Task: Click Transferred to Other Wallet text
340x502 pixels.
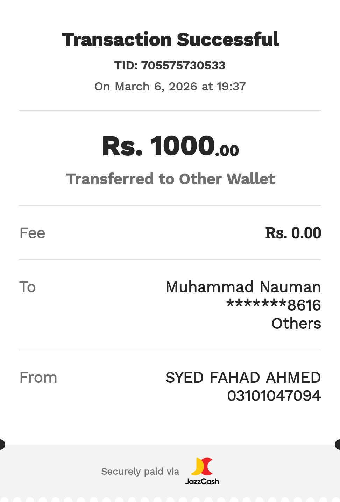Action: pos(170,179)
